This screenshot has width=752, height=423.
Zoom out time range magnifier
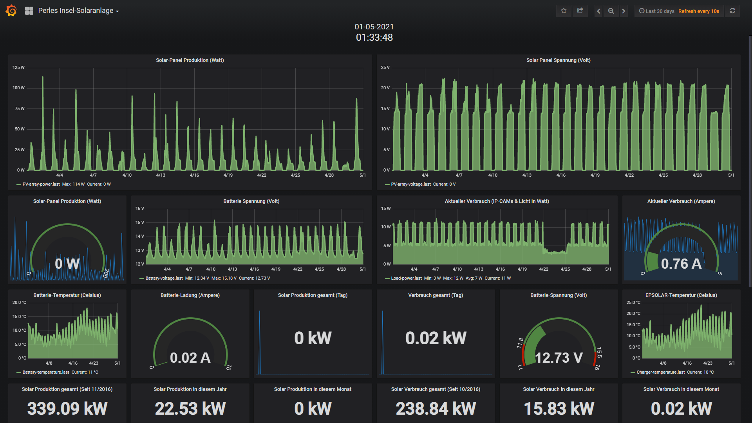(611, 11)
